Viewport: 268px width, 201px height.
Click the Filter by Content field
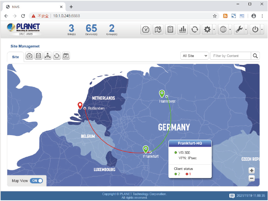click(x=230, y=56)
